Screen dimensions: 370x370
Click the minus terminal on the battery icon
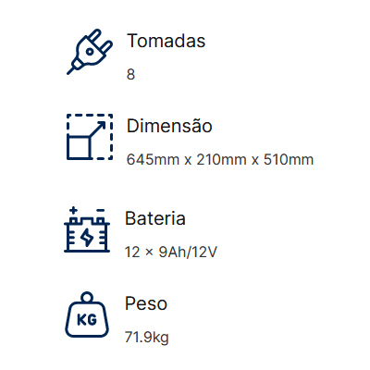pos(101,210)
